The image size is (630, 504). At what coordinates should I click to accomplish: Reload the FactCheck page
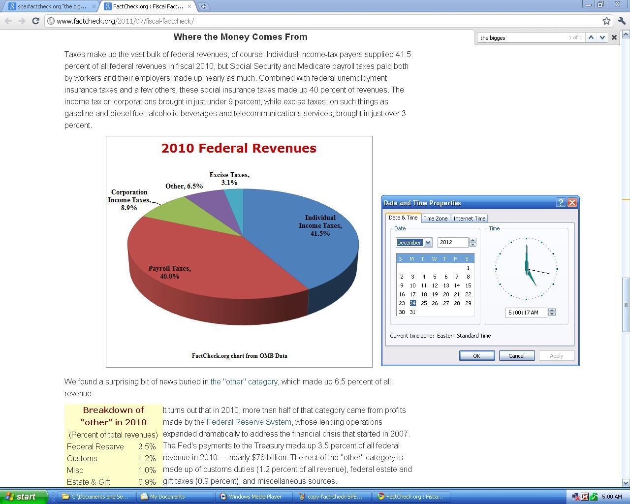tap(35, 21)
